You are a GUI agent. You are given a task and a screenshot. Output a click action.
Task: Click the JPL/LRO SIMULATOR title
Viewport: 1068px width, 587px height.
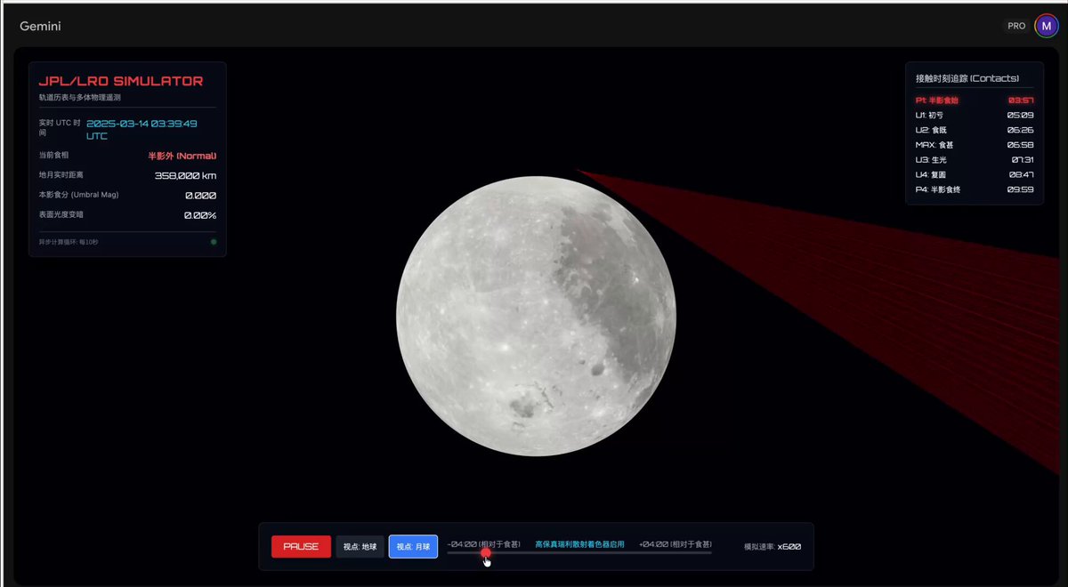(x=121, y=81)
